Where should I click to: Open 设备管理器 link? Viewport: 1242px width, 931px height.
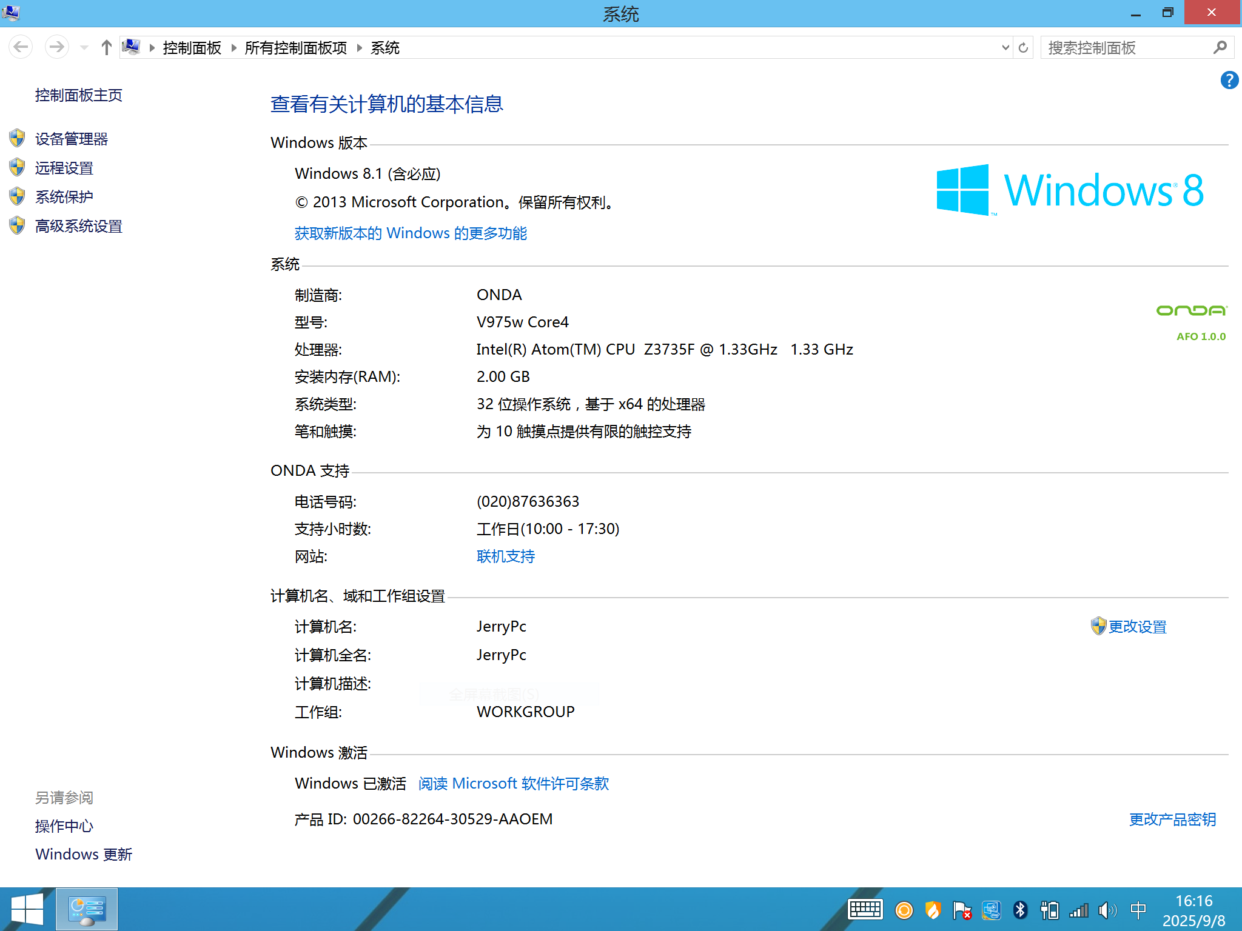72,139
